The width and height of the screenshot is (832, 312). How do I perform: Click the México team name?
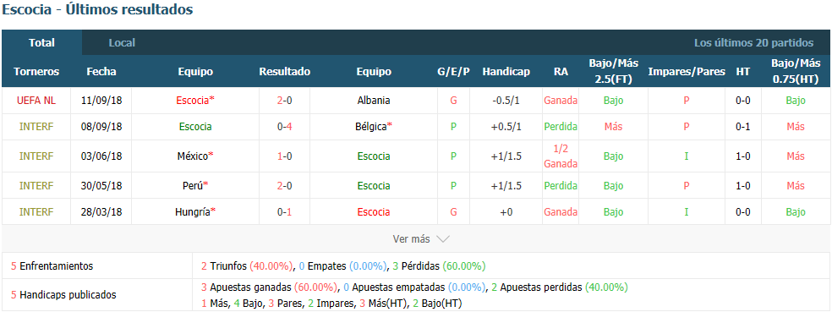(x=195, y=156)
